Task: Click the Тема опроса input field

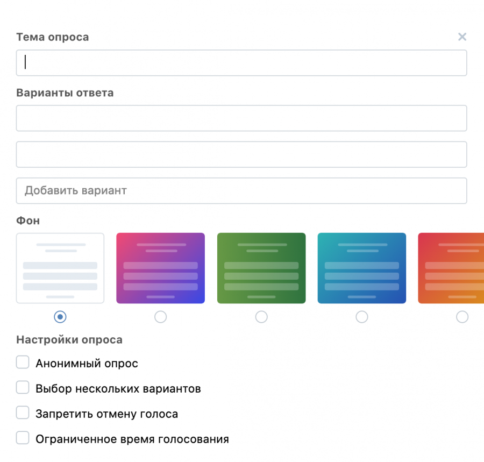Action: pyautogui.click(x=241, y=62)
